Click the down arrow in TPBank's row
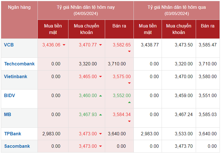This screenshot has height=154, width=221. pyautogui.click(x=101, y=134)
